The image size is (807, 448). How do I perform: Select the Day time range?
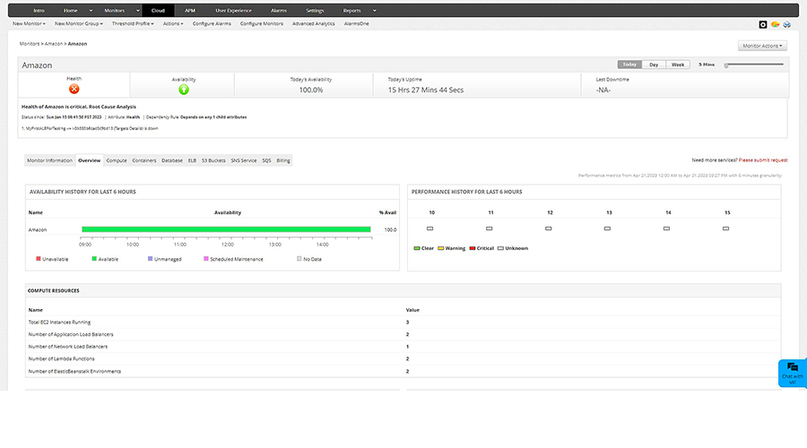(654, 65)
